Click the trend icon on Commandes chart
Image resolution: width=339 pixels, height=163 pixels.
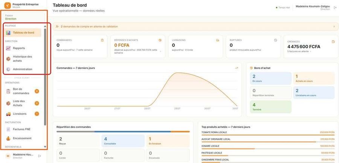[x=237, y=68]
